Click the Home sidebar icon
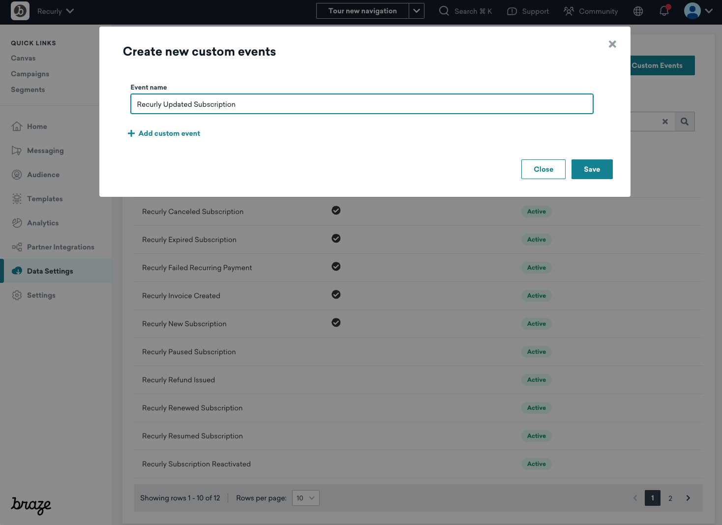The width and height of the screenshot is (722, 525). pyautogui.click(x=17, y=126)
